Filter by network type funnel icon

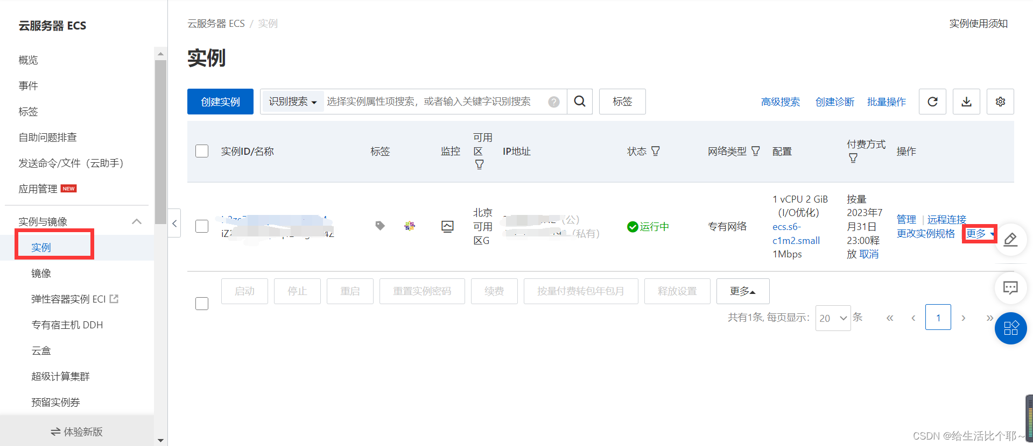[756, 151]
